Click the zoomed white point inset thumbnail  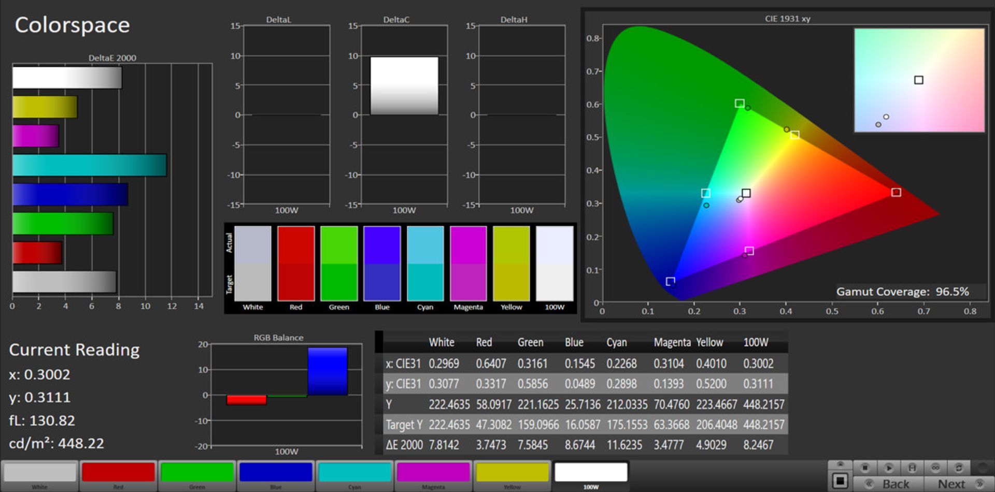919,80
